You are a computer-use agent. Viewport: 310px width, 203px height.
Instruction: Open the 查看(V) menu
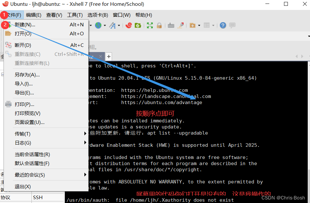pos(54,15)
